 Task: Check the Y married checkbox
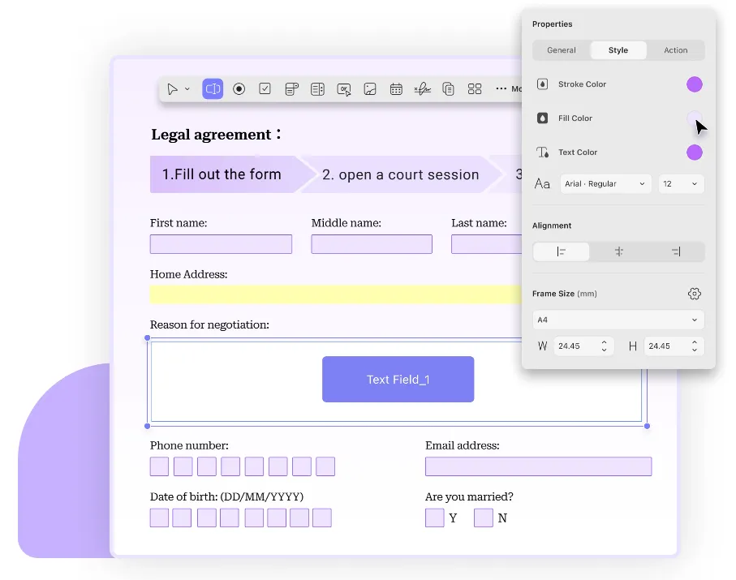click(435, 518)
